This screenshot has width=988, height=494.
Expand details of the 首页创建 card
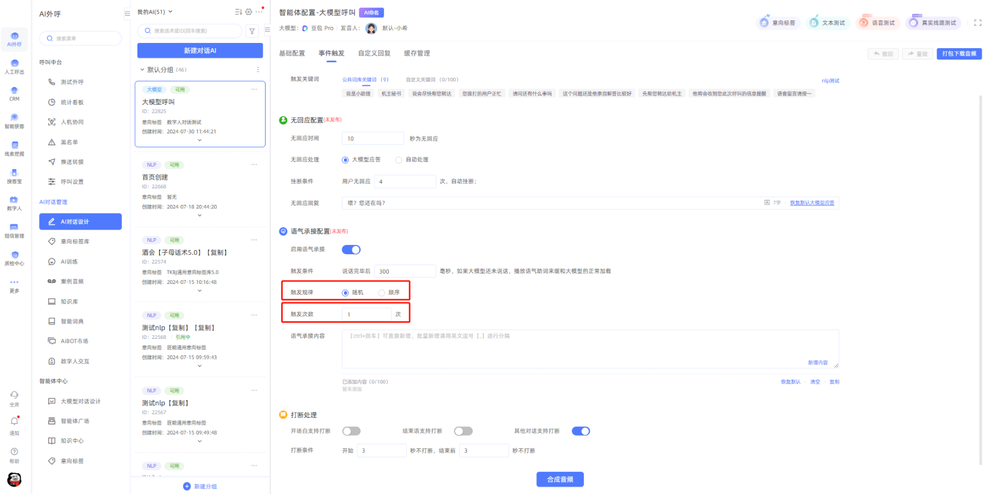(x=199, y=215)
